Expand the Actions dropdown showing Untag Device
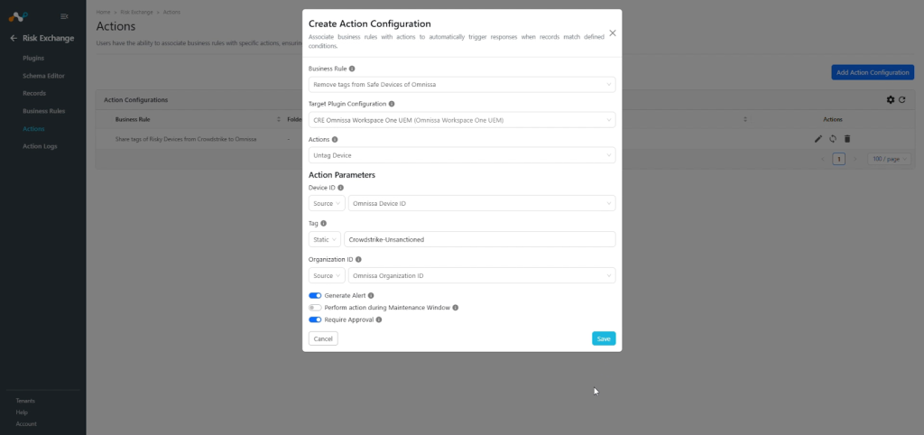924x435 pixels. click(x=462, y=155)
